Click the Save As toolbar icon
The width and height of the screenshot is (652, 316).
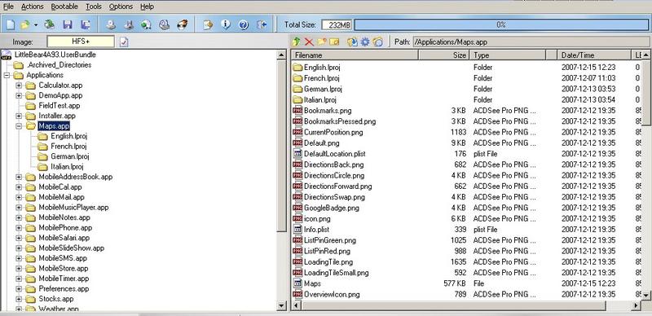(x=86, y=24)
